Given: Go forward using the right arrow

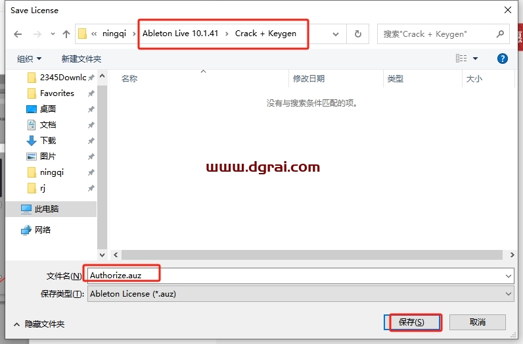Looking at the screenshot, I should (37, 34).
